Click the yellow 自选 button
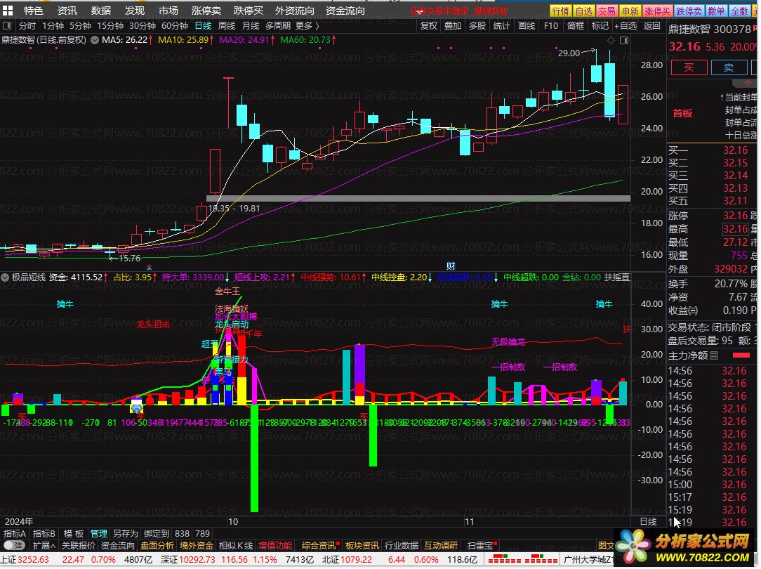The image size is (761, 569). point(584,11)
